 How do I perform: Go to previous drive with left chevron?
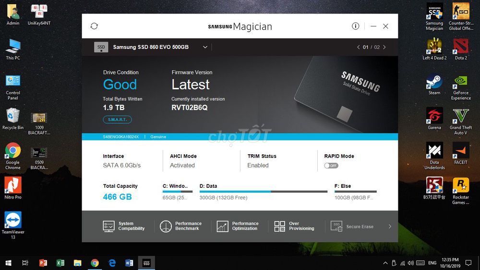[358, 47]
